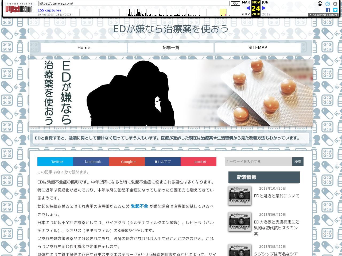Share capture on Twitter icon
Image resolution: width=342 pixels, height=256 pixels.
pyautogui.click(x=335, y=10)
